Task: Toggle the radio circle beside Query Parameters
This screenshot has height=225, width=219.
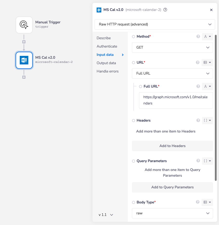Action: point(134,161)
